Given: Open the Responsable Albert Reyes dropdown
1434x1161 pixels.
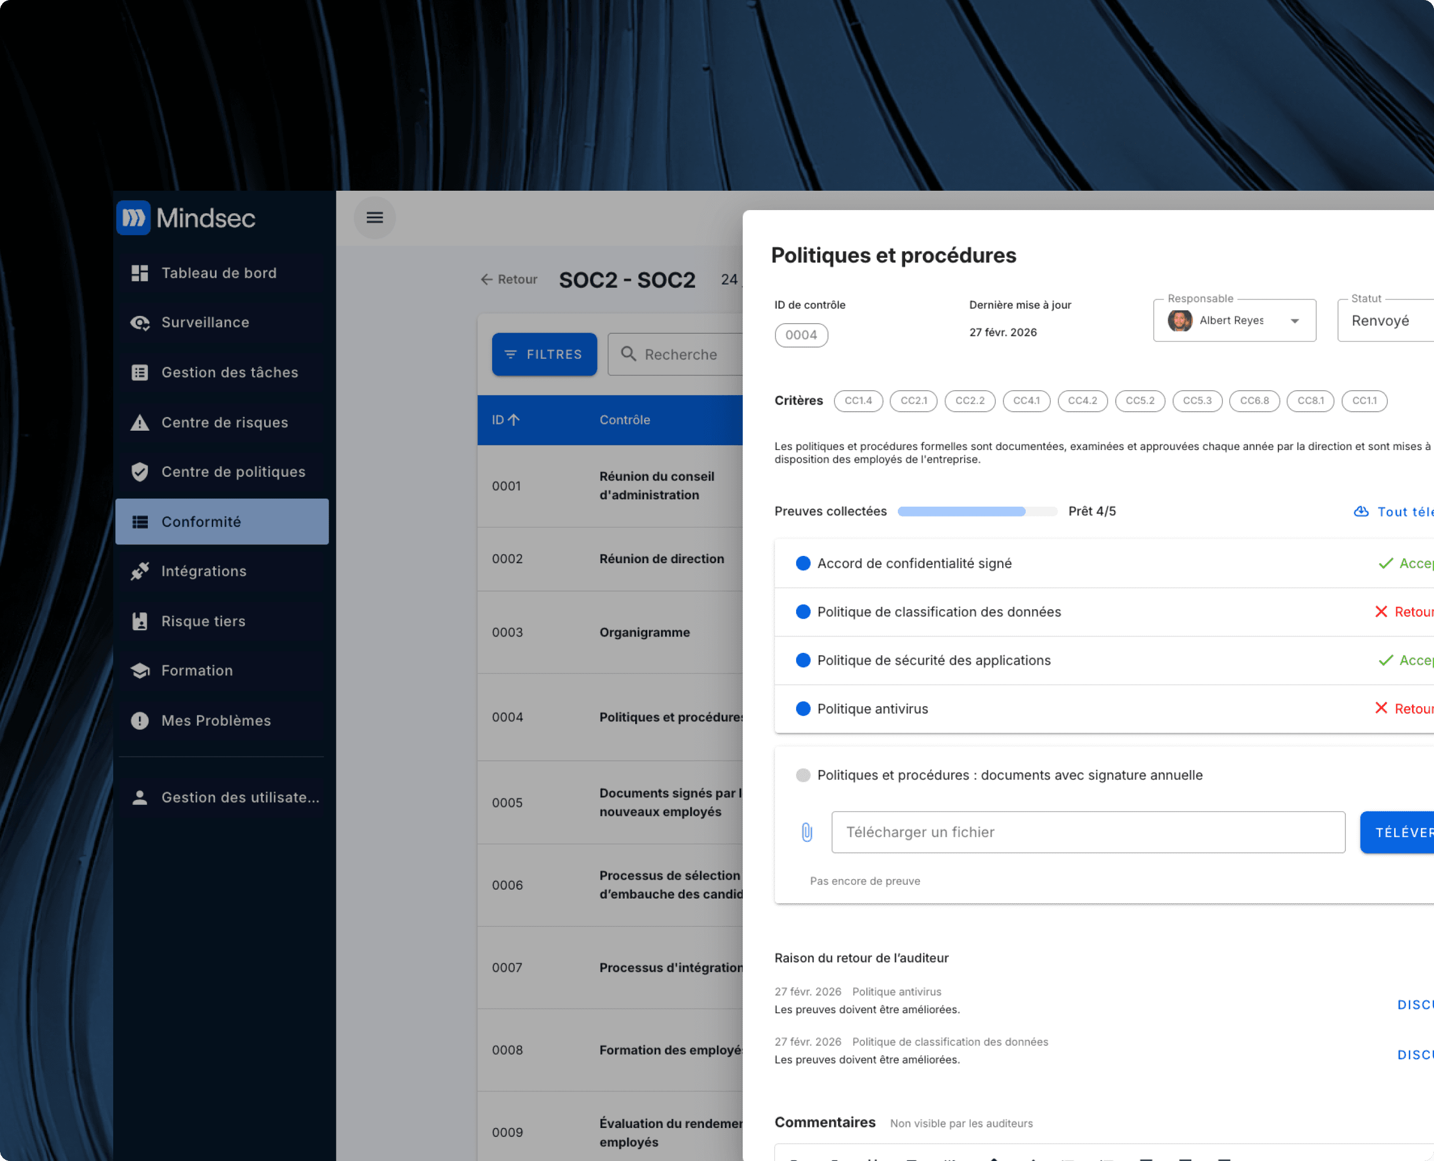Looking at the screenshot, I should coord(1234,321).
